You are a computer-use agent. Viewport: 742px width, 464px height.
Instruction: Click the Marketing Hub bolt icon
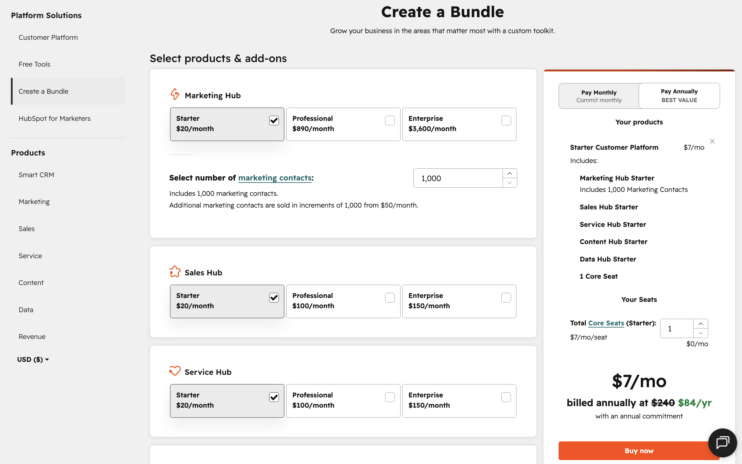[x=175, y=95]
